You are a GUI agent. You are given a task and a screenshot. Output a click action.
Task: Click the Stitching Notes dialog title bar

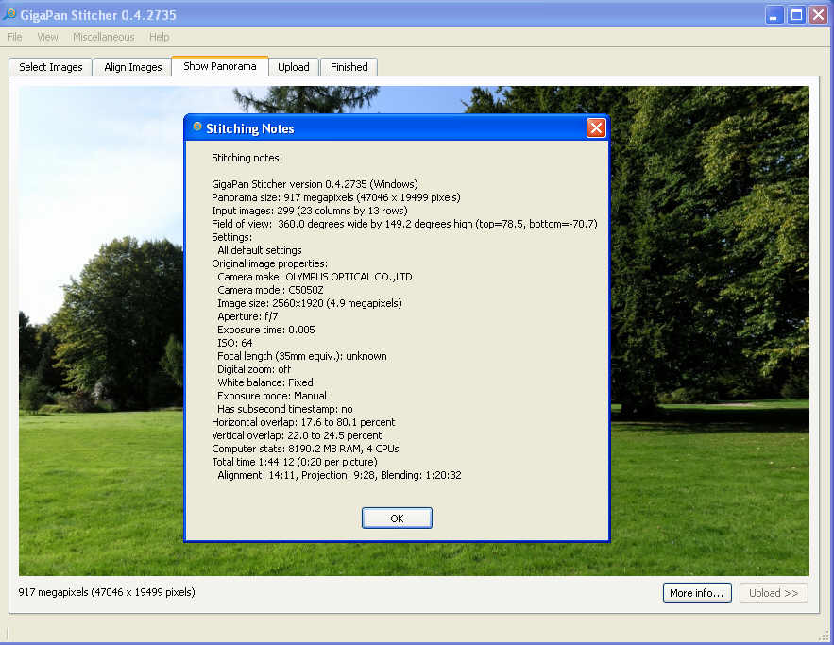coord(397,128)
